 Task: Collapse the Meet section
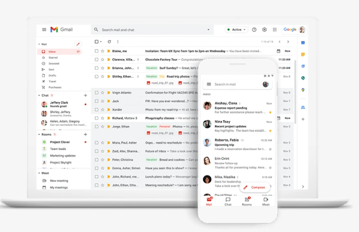pos(39,173)
